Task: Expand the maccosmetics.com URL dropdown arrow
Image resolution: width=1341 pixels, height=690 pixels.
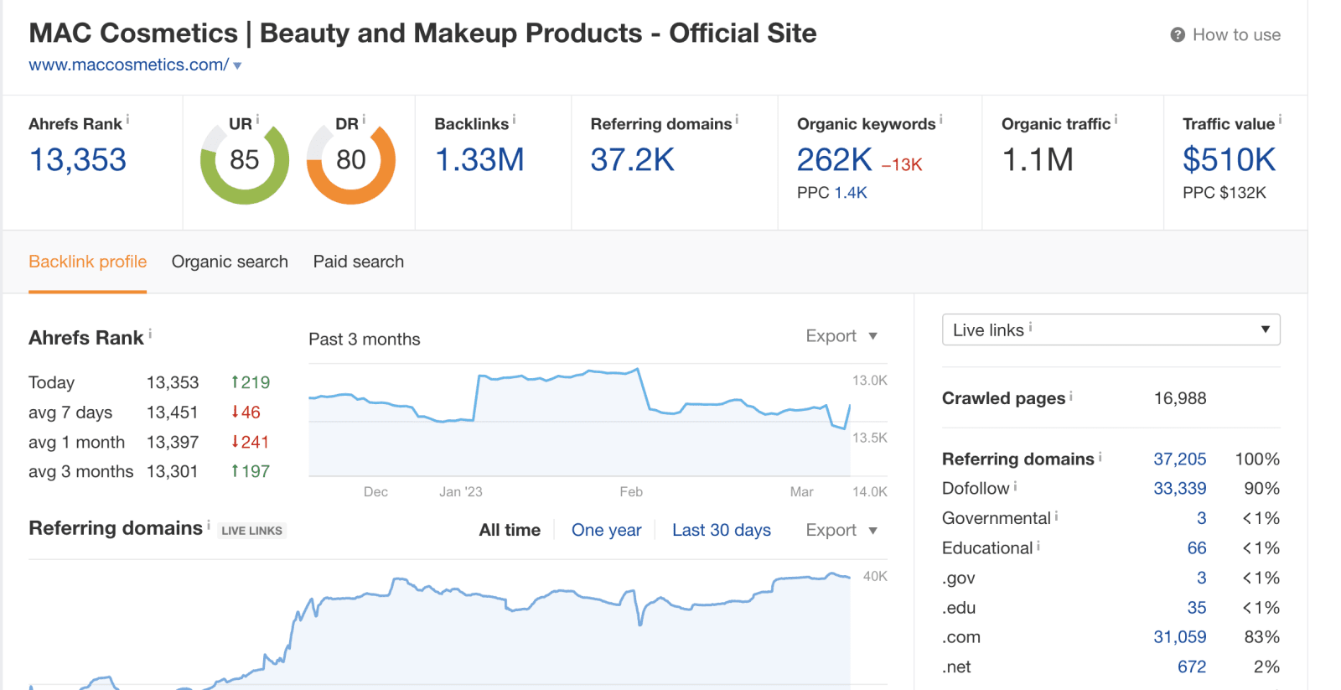Action: [x=237, y=65]
